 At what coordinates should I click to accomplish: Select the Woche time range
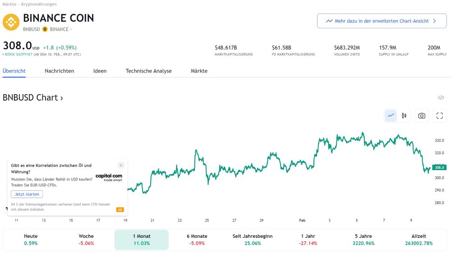[86, 240]
